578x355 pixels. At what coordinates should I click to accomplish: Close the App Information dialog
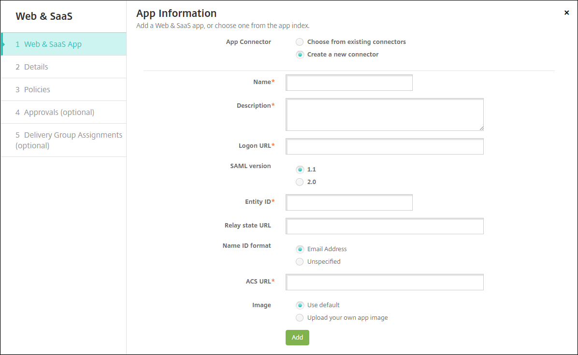click(x=566, y=13)
